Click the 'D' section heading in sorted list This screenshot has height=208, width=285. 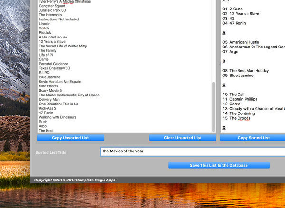(224, 128)
